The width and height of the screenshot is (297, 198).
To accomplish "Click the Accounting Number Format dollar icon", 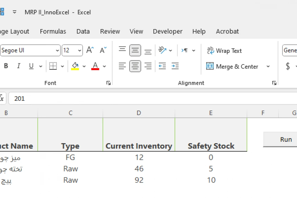I will pos(288,66).
